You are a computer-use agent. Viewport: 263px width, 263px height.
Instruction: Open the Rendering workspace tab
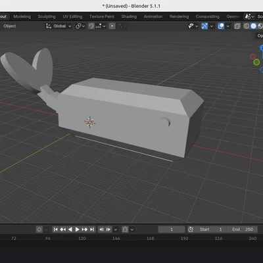(179, 16)
